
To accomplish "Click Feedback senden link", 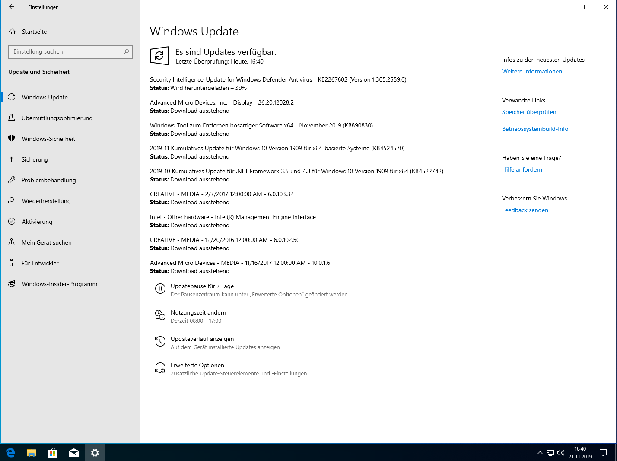I will click(x=525, y=210).
